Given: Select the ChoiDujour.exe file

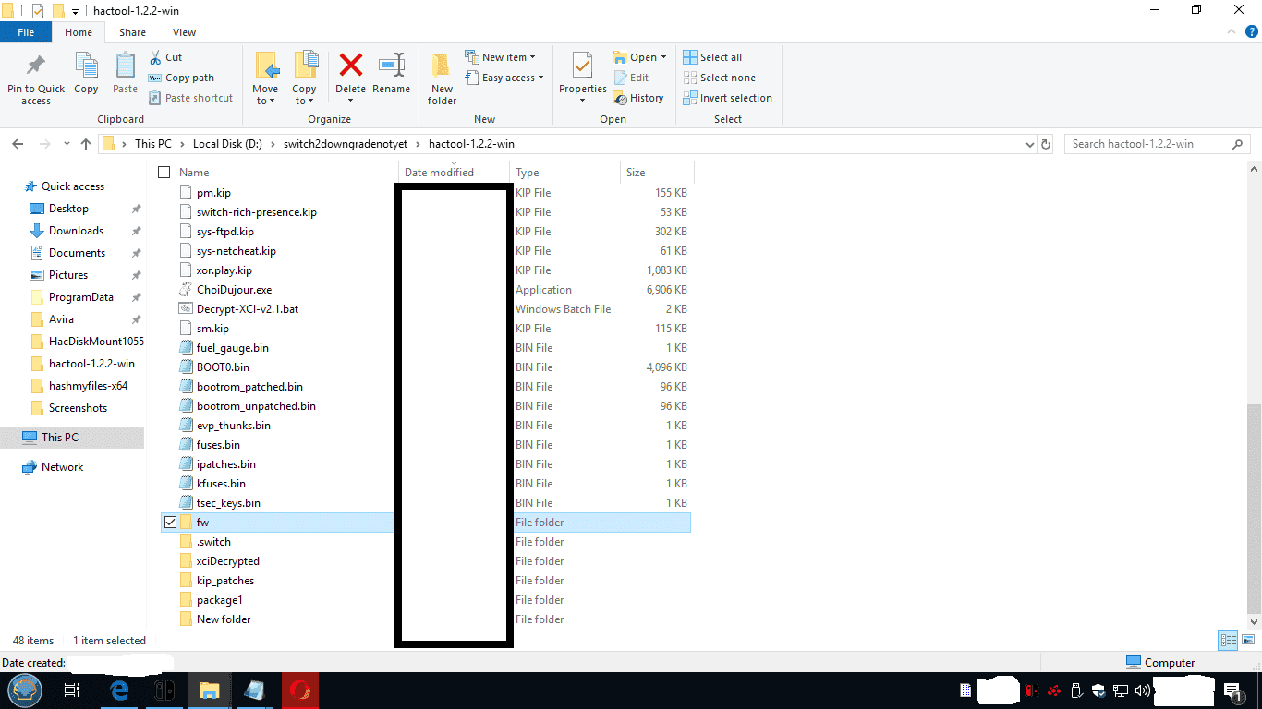Looking at the screenshot, I should click(234, 290).
